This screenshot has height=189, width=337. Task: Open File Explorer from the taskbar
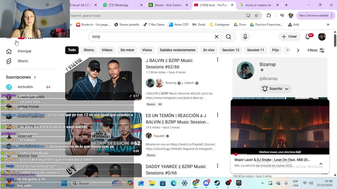152,183
